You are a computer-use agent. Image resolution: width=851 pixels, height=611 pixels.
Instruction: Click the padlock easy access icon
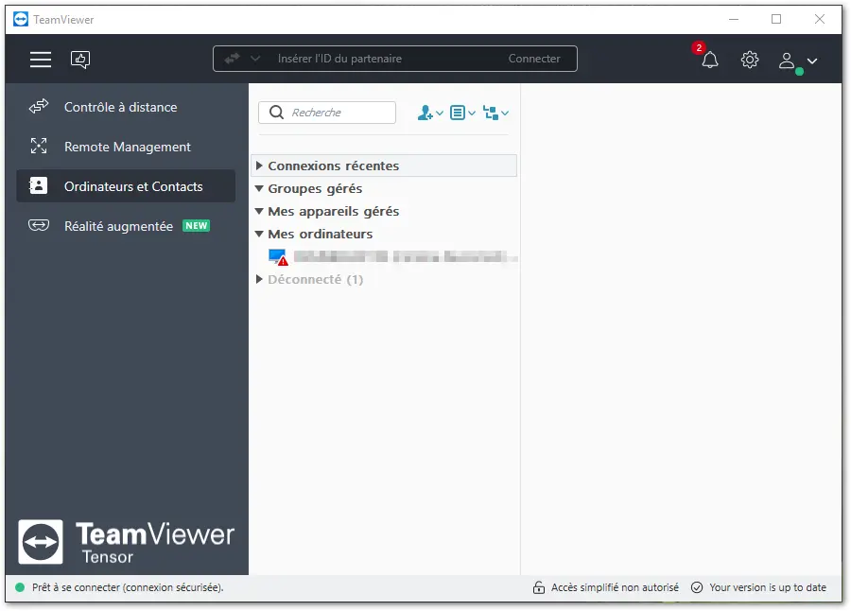pos(538,587)
